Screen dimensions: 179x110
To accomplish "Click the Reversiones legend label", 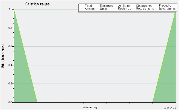I will 167,9.
